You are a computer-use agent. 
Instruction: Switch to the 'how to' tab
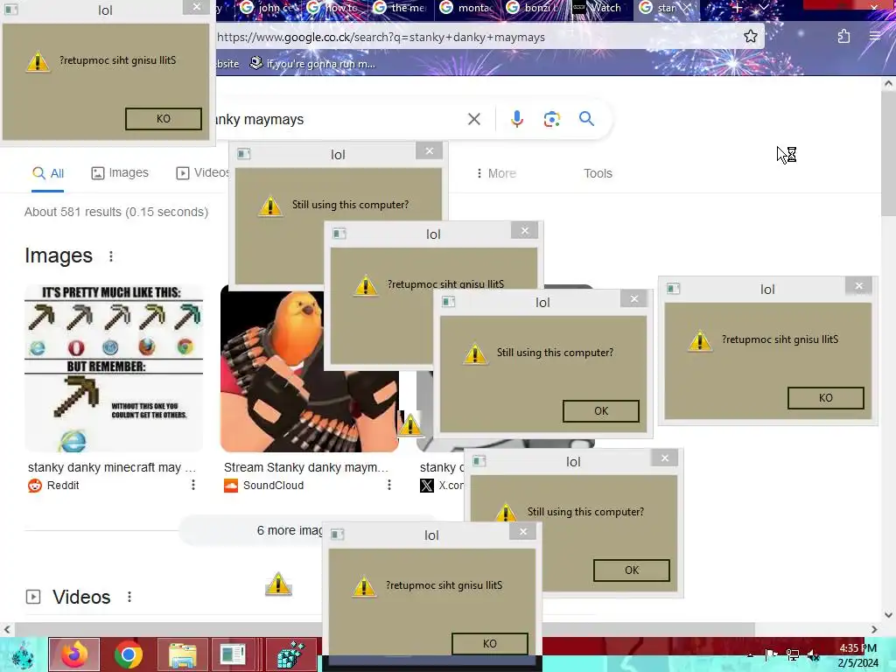pos(334,8)
